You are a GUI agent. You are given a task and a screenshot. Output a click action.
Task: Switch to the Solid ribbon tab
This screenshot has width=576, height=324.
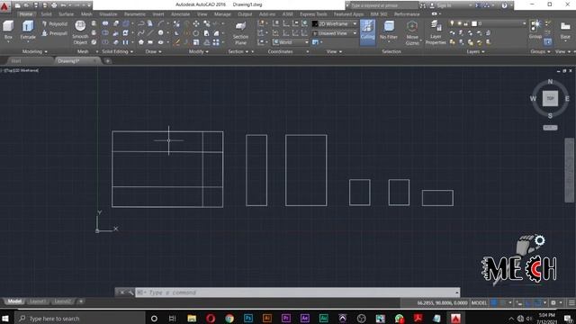tap(46, 14)
